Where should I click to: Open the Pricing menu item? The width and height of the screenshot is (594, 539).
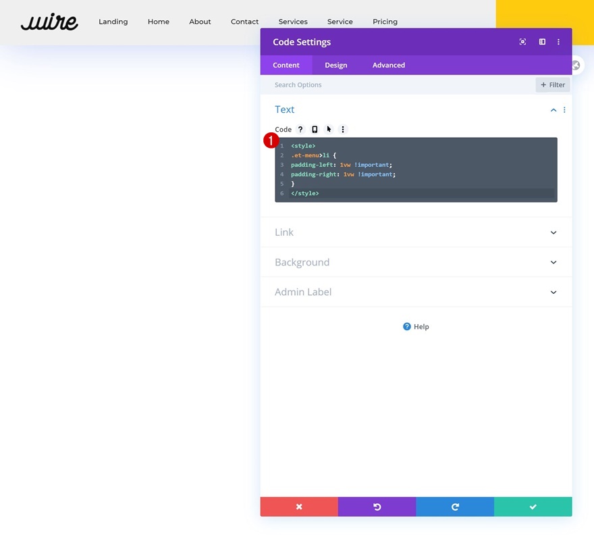coord(385,22)
